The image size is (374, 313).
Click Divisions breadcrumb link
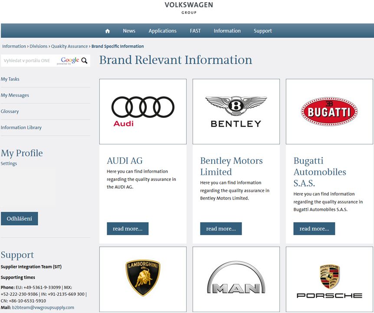click(x=39, y=47)
